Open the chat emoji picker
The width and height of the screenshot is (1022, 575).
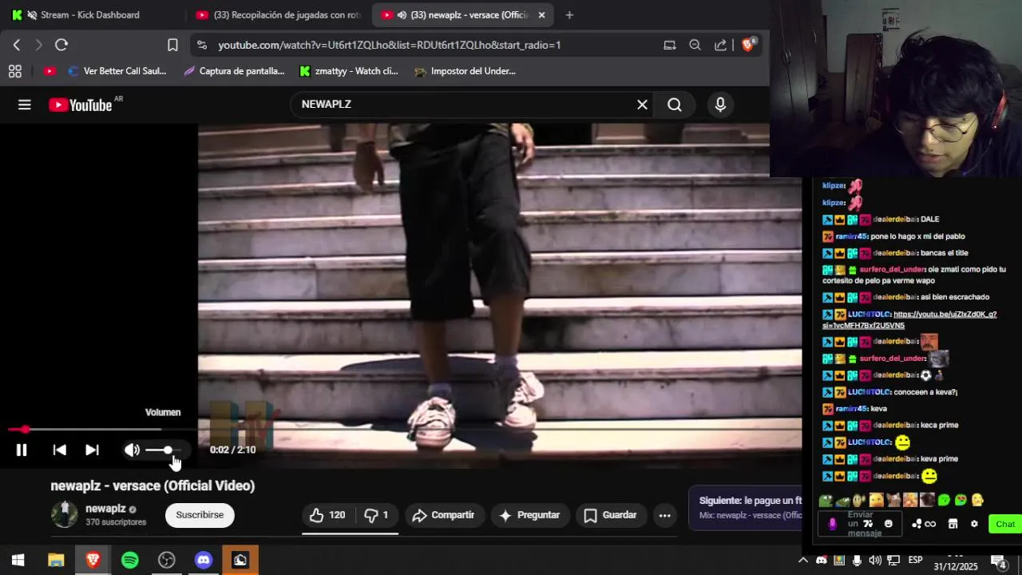888,524
